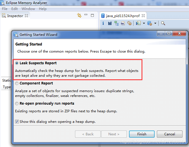The image size is (189, 147).
Task: Click the 'Existing reports are stored in ZIP files' text
Action: tap(66, 111)
